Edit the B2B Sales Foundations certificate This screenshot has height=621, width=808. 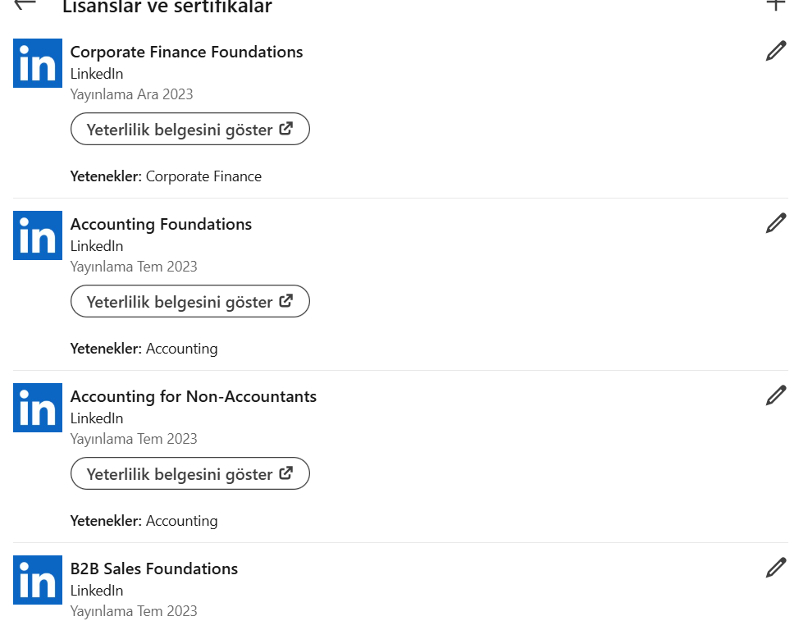(775, 568)
